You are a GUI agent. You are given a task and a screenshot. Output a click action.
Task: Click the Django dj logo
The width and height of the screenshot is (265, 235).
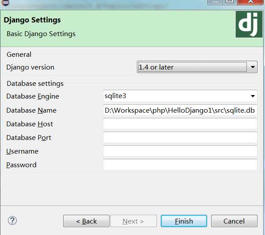(x=249, y=24)
